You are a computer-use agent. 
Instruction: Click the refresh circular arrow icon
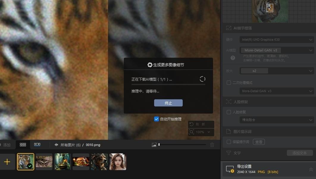point(191,124)
